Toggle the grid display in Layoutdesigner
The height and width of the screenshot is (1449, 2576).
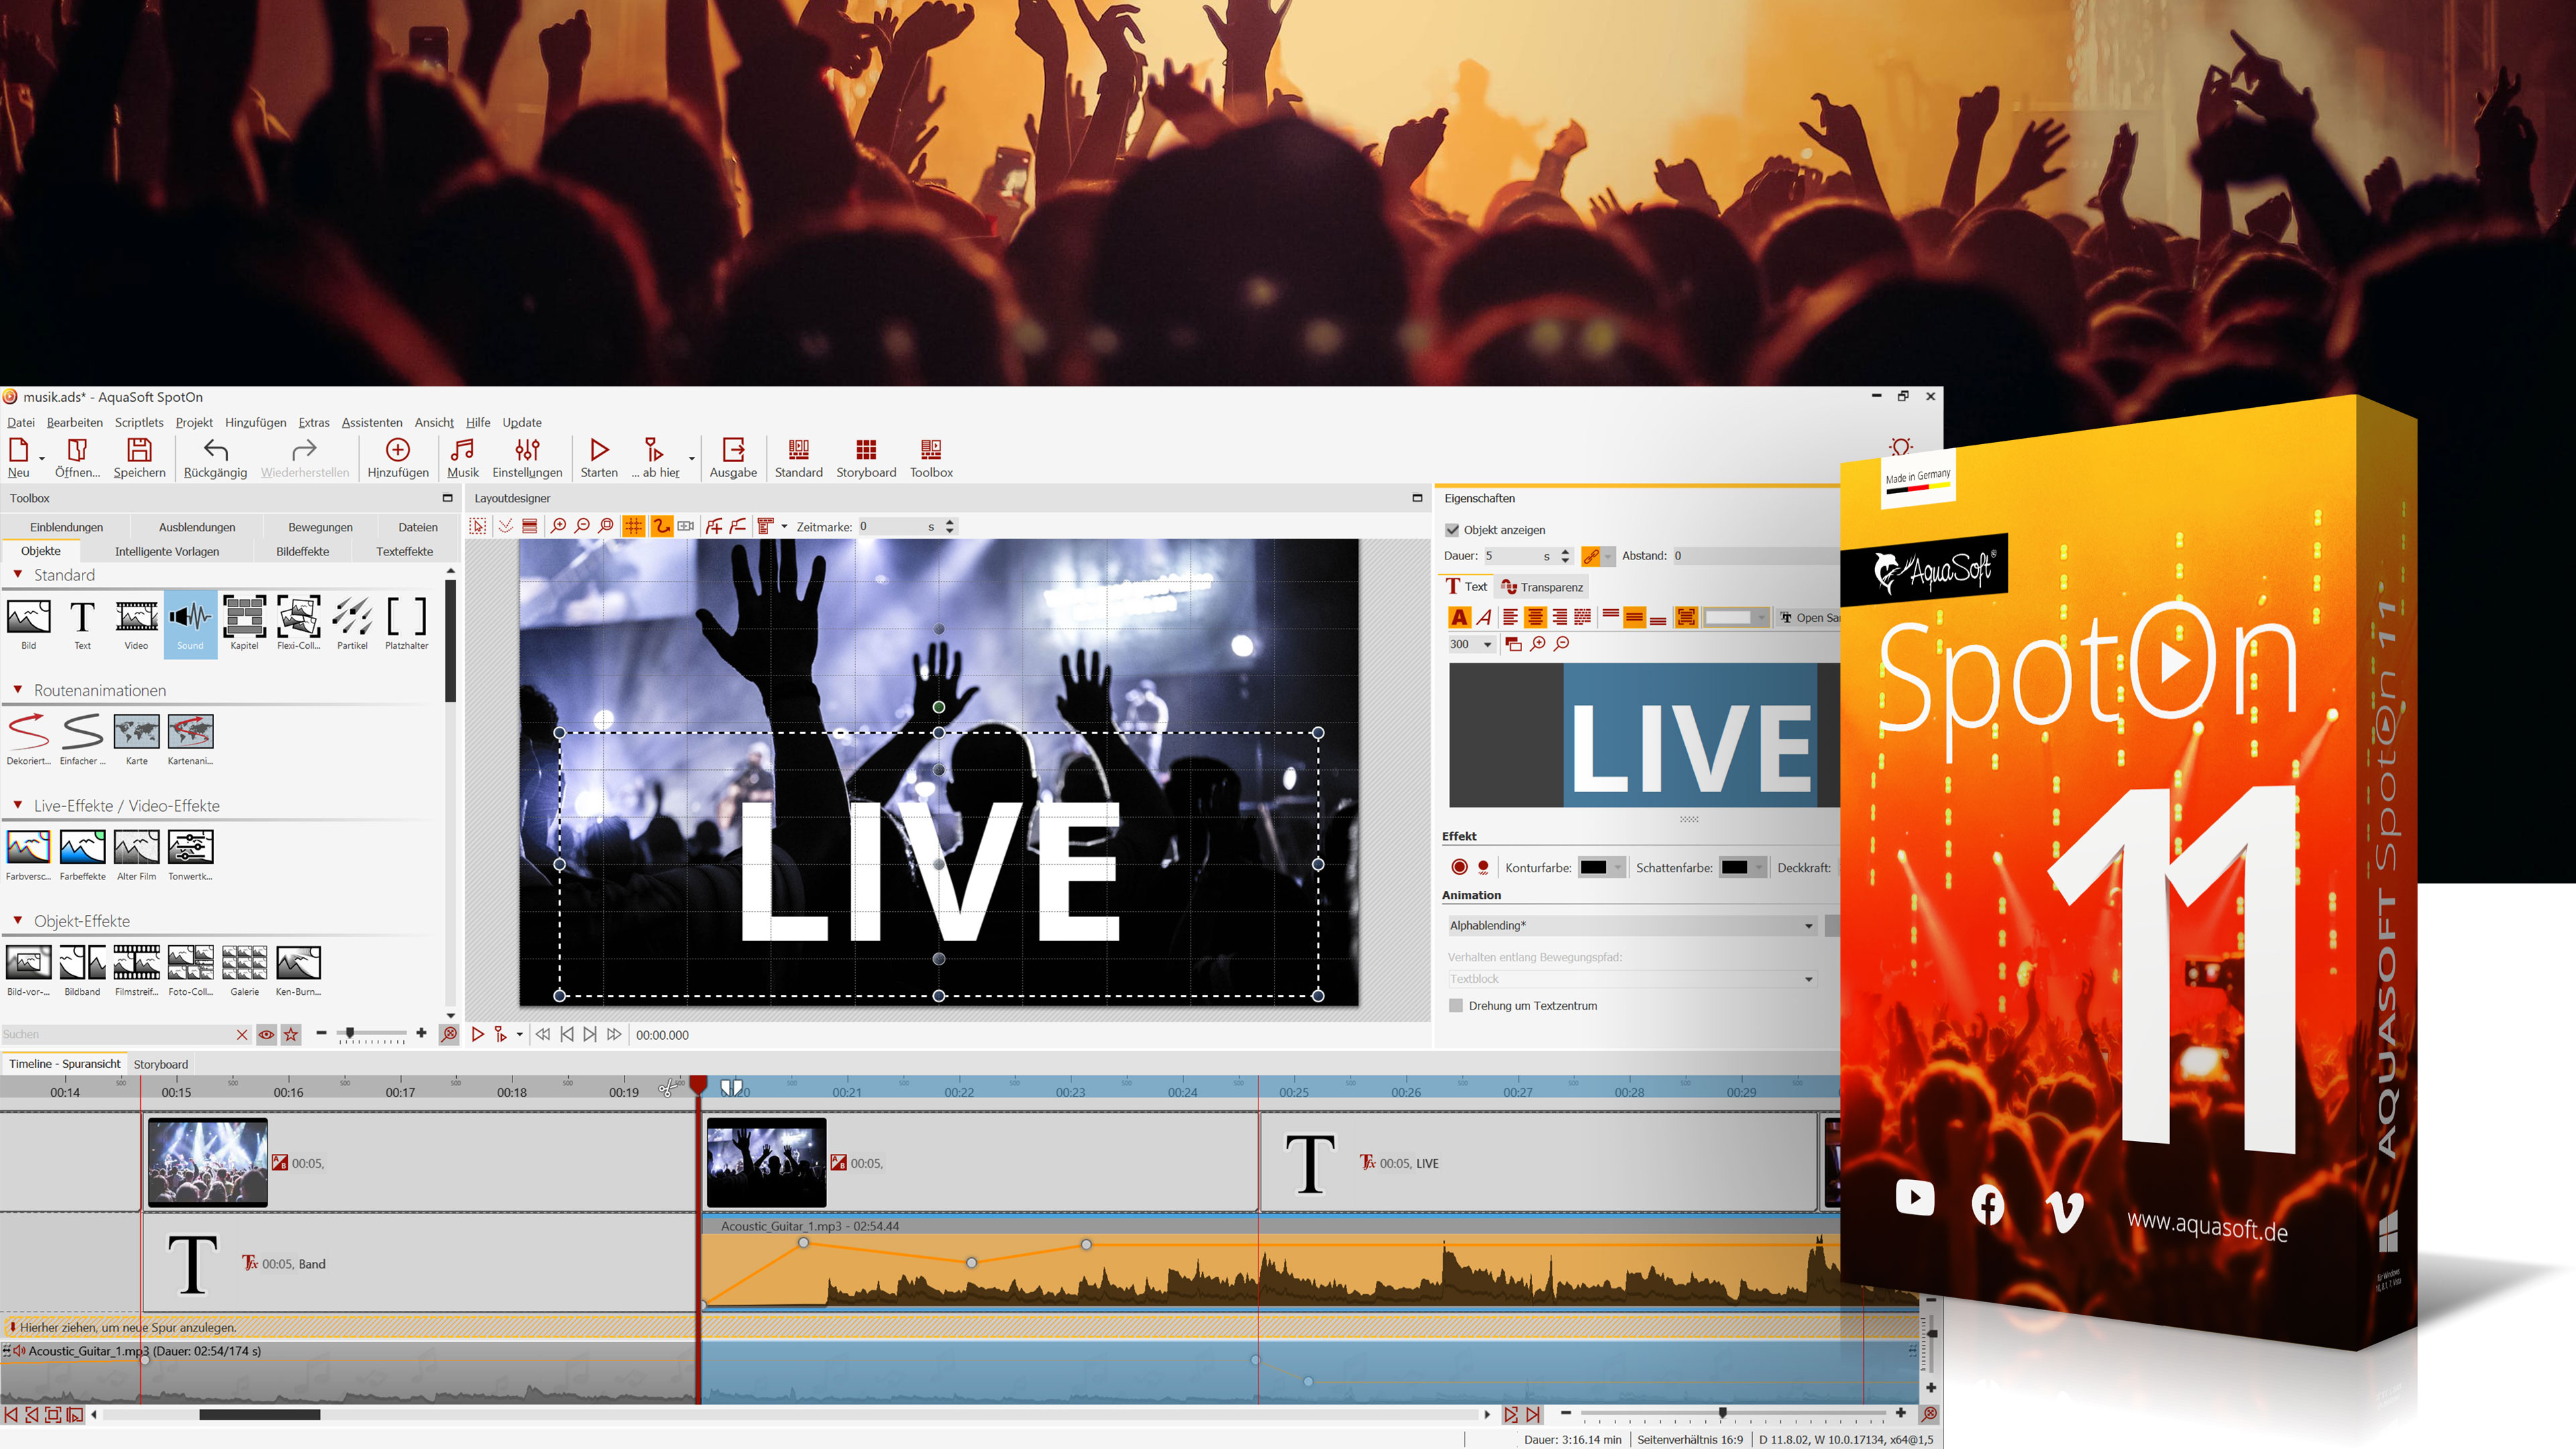pos(634,526)
